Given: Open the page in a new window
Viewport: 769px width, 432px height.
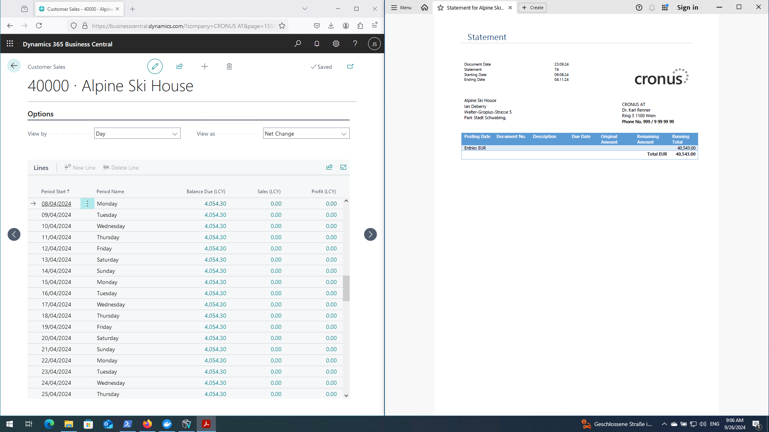Looking at the screenshot, I should click(350, 66).
